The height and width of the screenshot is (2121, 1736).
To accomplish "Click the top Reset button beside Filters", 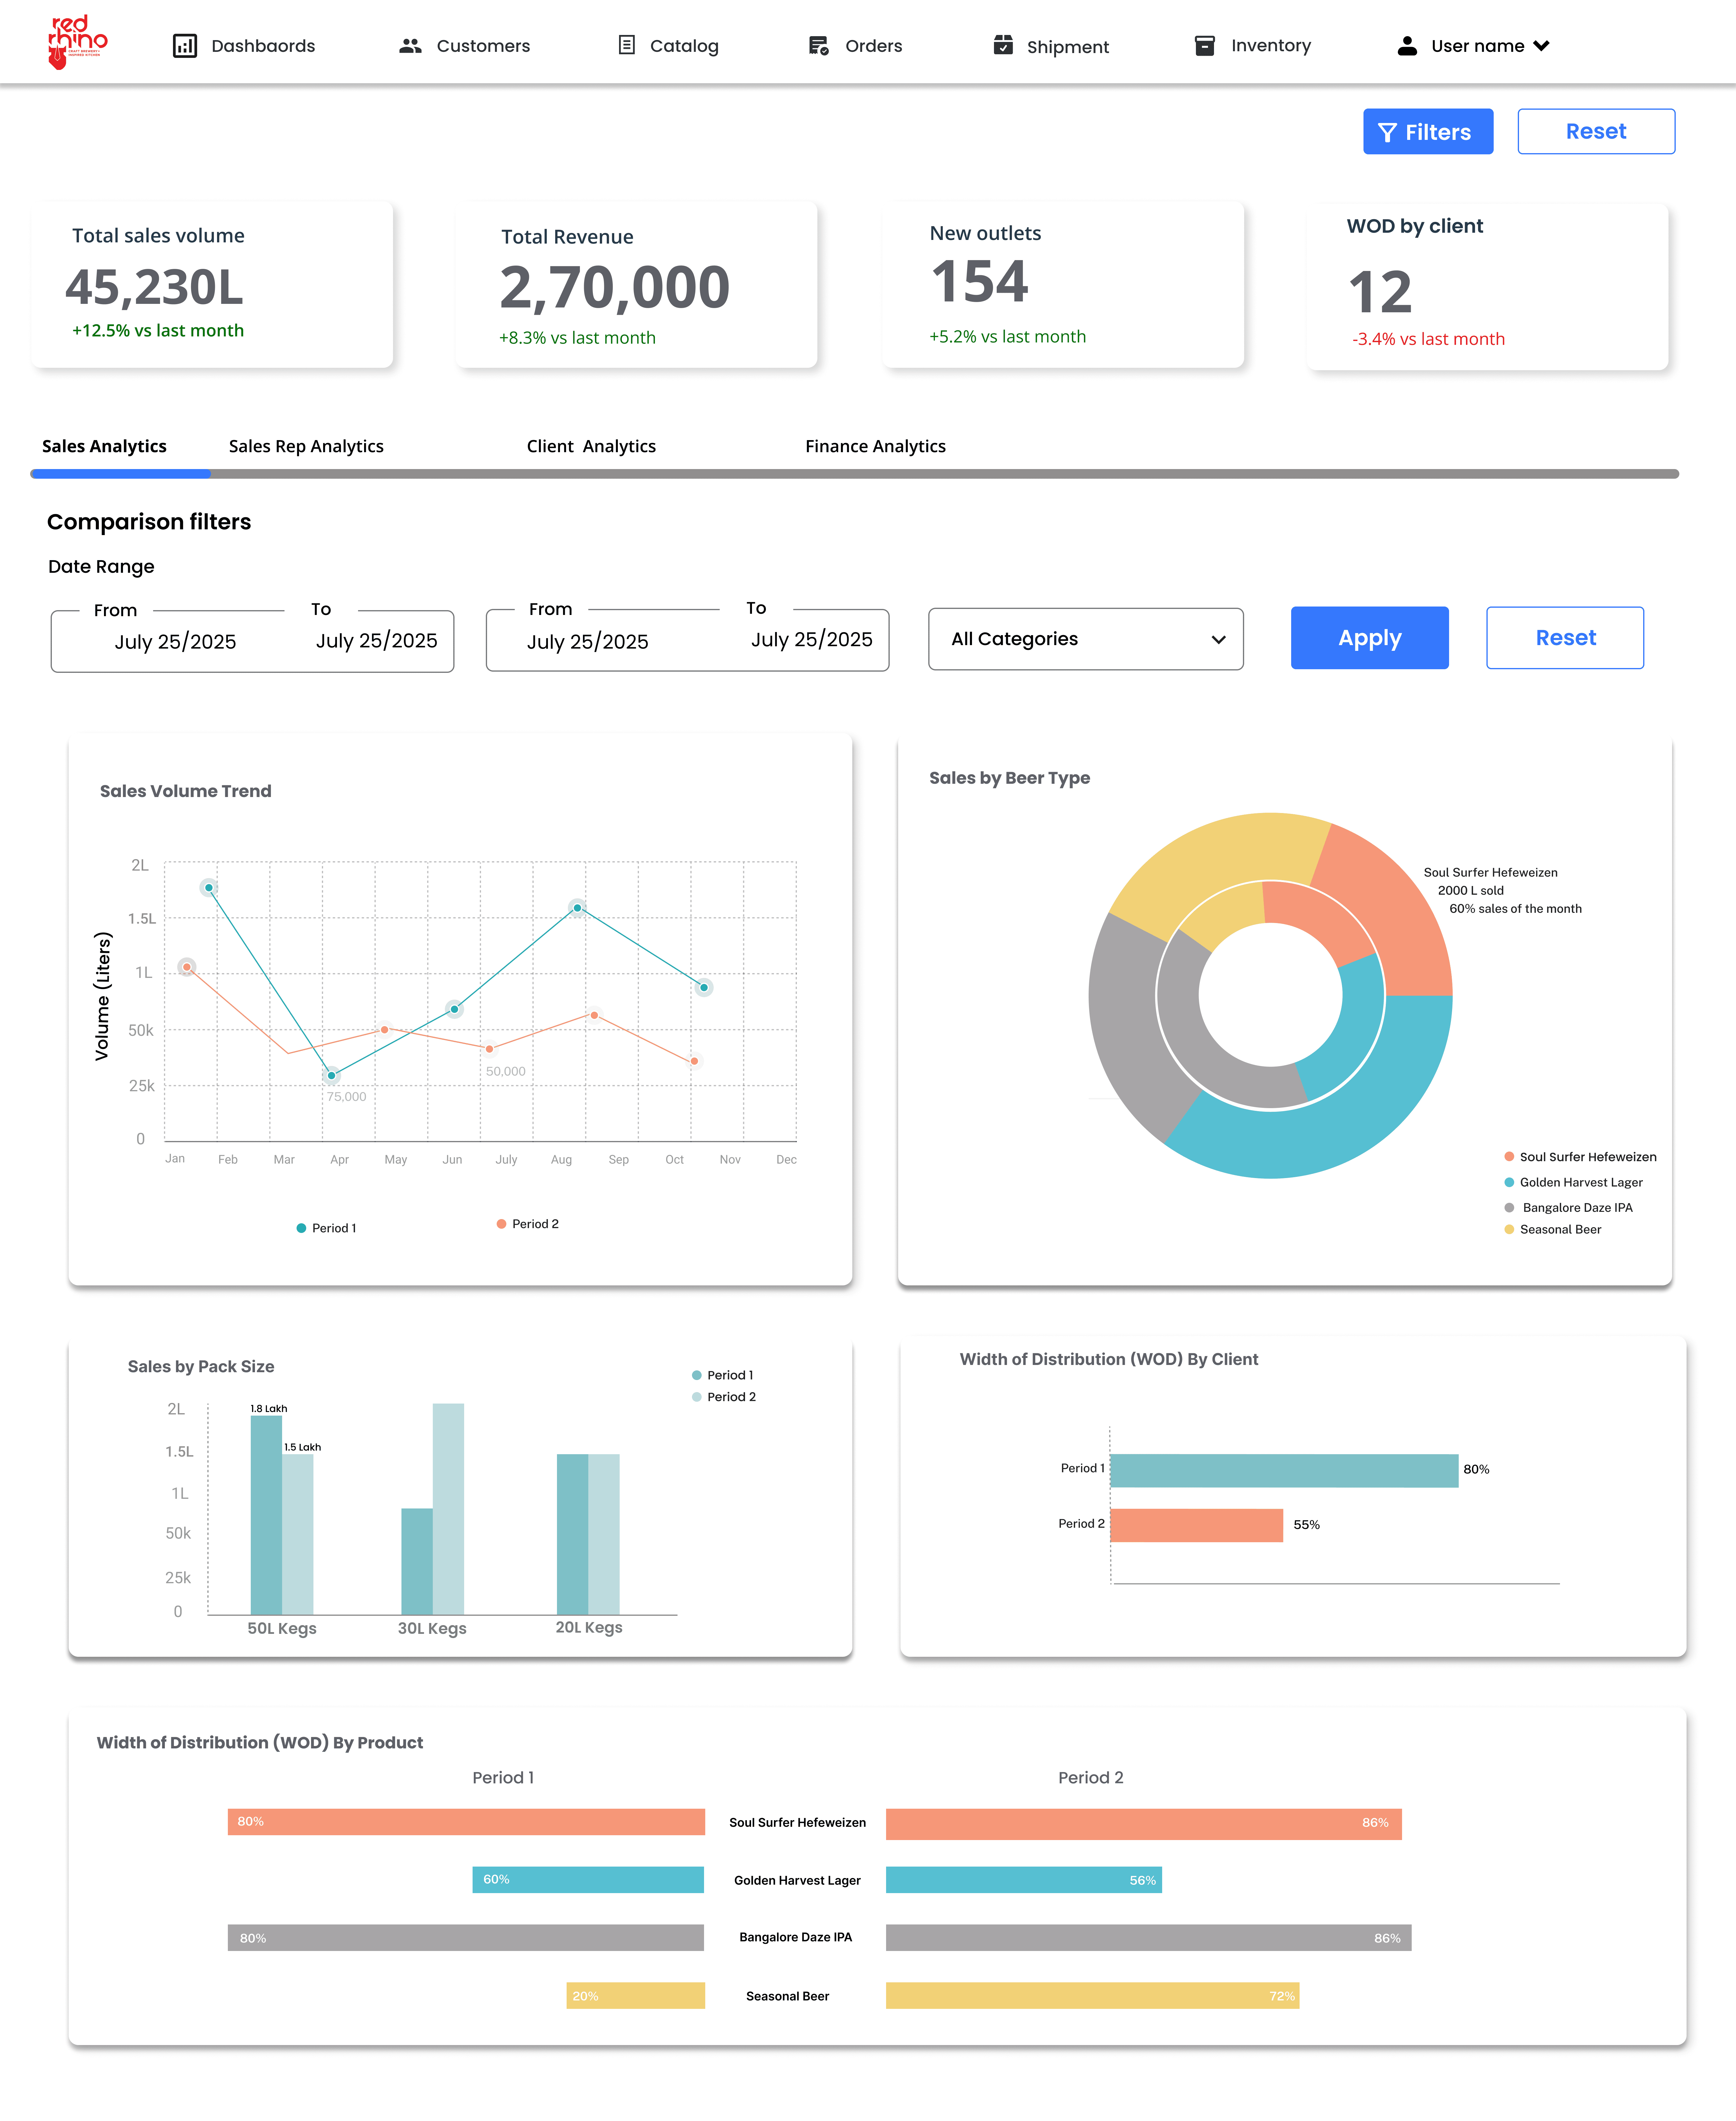I will [1596, 132].
